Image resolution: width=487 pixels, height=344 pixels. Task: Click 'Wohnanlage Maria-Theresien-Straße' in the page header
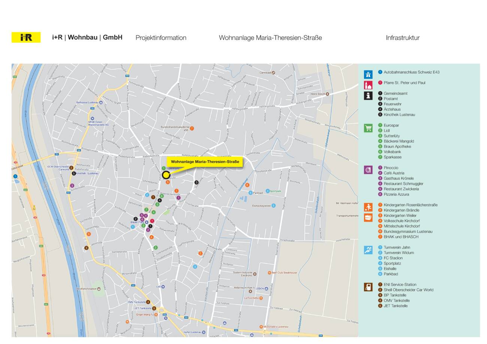coord(270,37)
